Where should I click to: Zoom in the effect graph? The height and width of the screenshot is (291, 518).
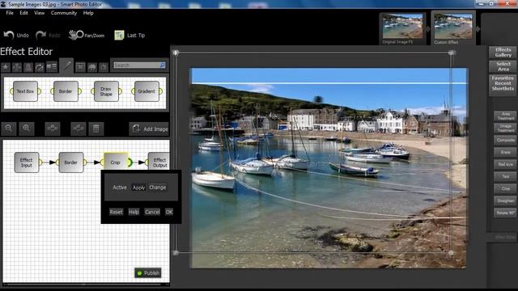[27, 129]
